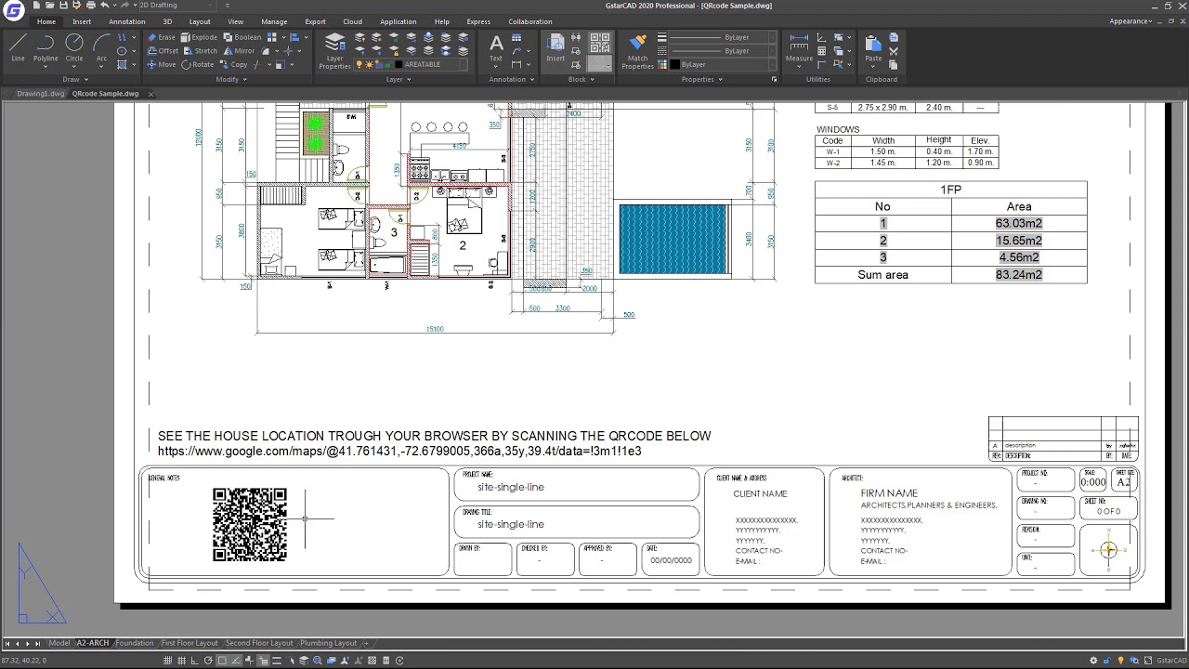Activate the Move tool
This screenshot has height=669, width=1189.
coord(161,65)
